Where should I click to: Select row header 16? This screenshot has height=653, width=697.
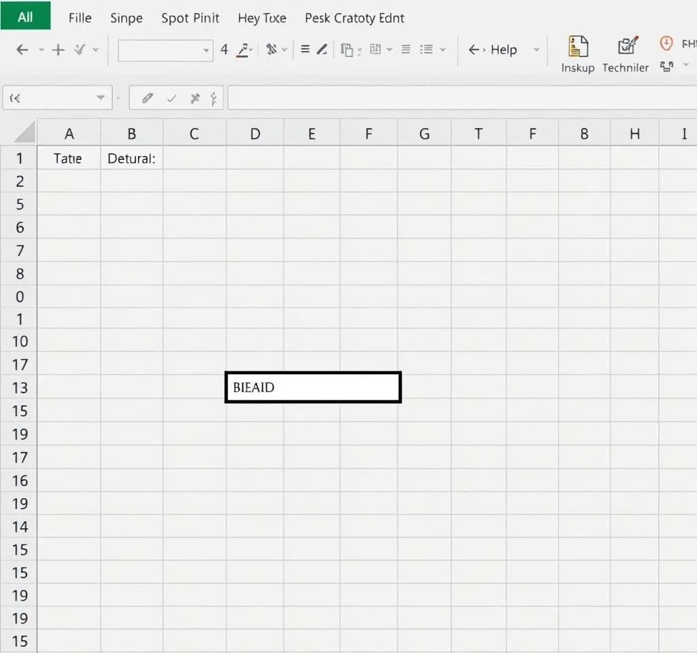19,480
